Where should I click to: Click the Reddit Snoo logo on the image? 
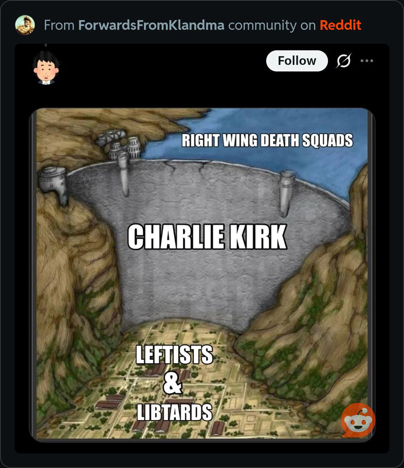click(358, 420)
